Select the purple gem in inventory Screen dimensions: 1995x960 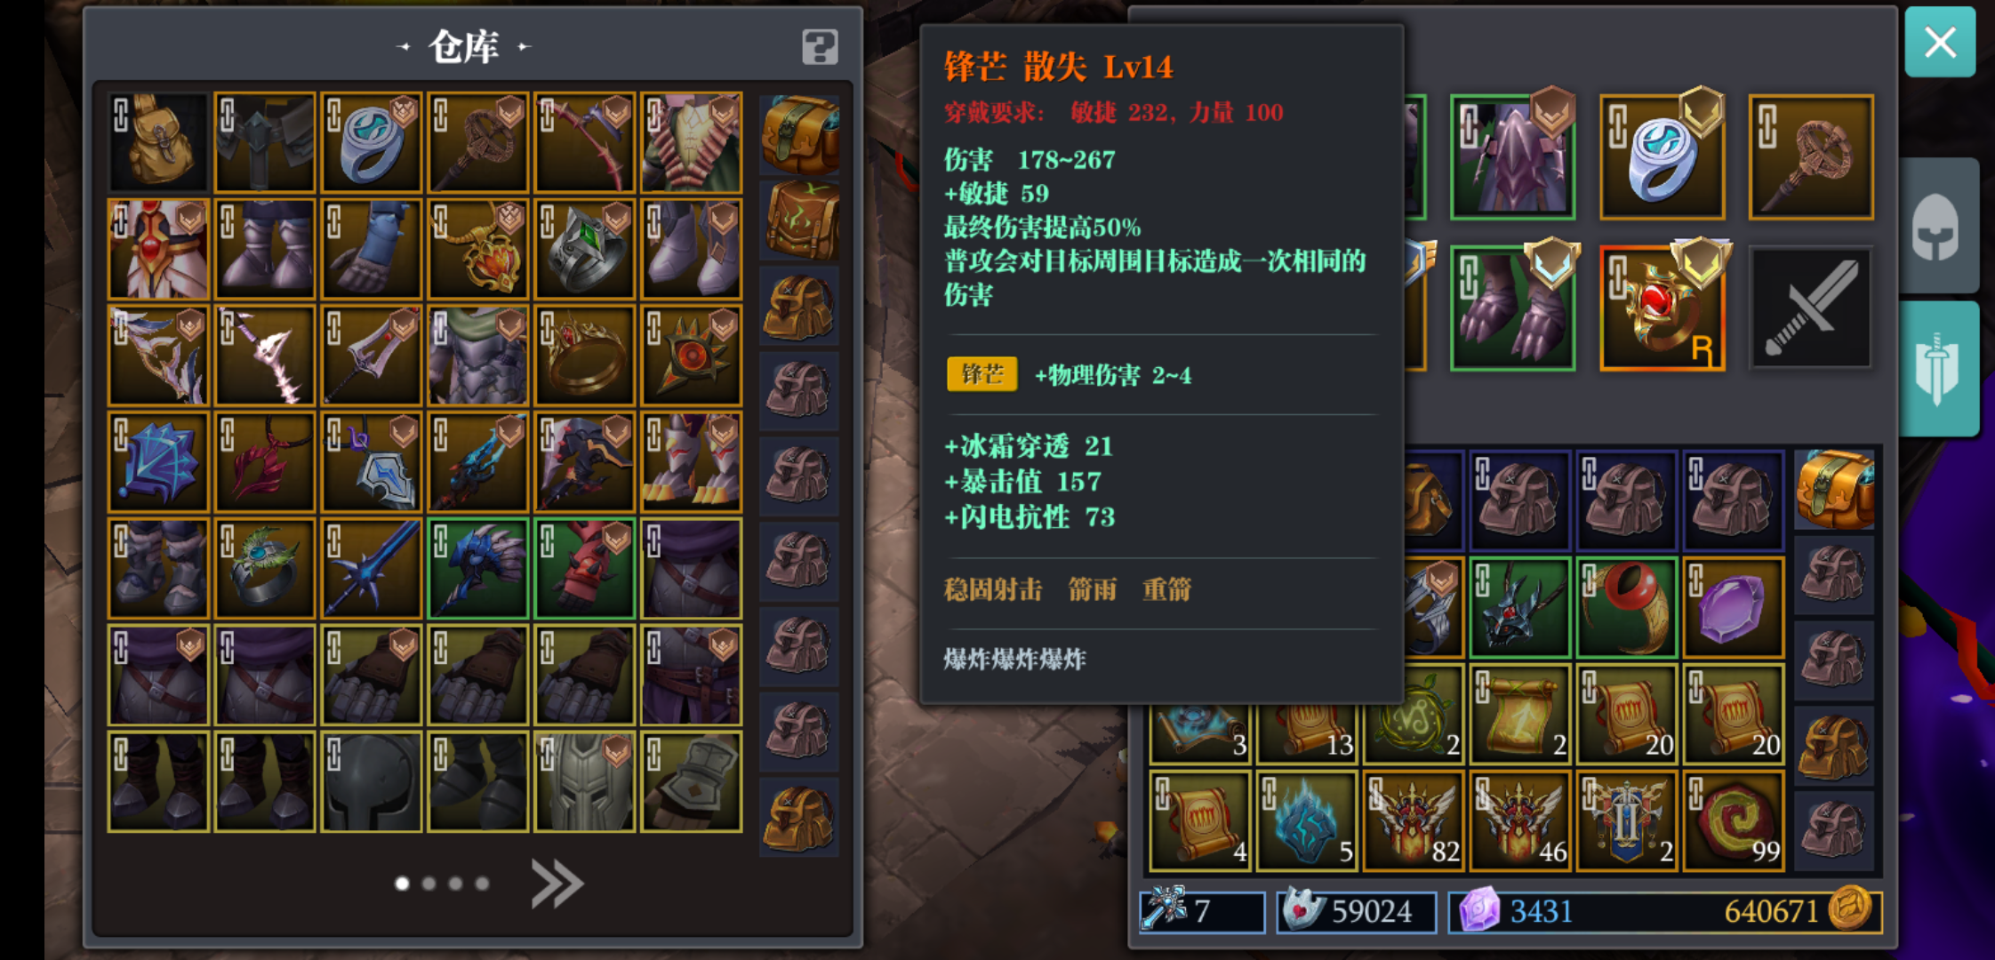1733,609
